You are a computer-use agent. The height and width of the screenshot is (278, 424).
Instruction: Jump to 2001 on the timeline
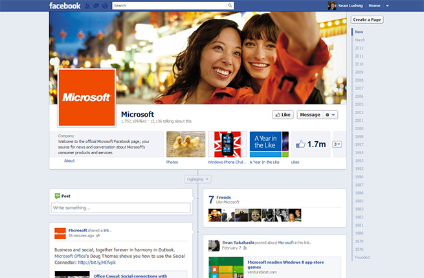(x=359, y=121)
